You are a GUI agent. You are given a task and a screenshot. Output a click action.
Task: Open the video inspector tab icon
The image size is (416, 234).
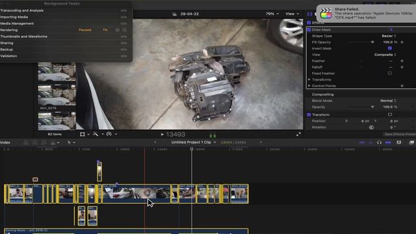point(309,14)
